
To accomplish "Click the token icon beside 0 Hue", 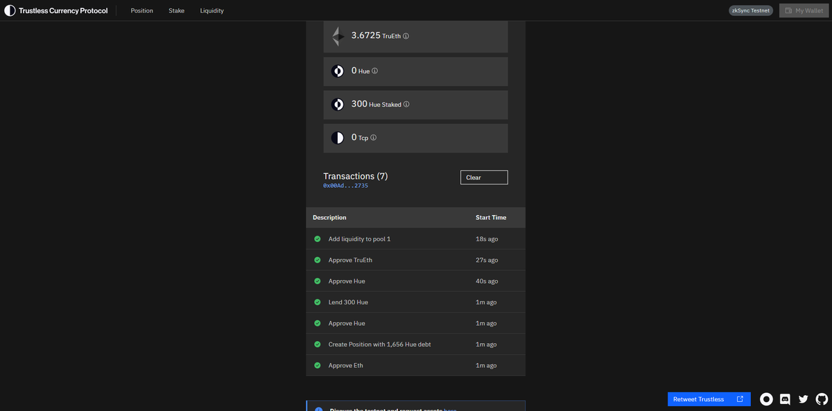I will (x=338, y=71).
